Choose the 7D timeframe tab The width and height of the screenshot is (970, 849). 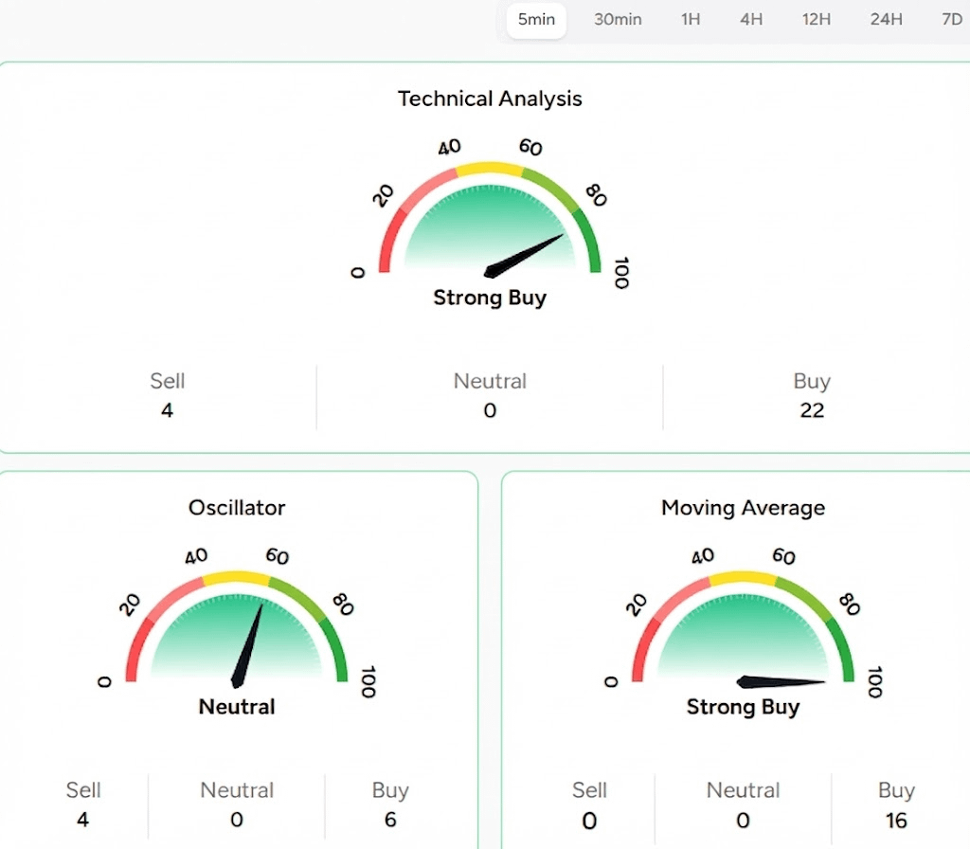(952, 20)
